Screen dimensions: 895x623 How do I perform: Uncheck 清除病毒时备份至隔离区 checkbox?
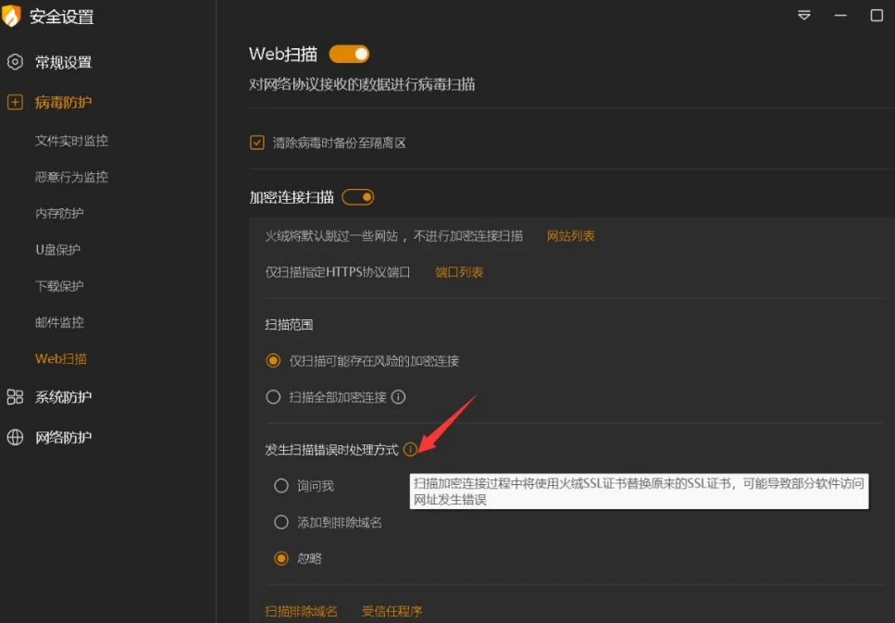(x=257, y=143)
